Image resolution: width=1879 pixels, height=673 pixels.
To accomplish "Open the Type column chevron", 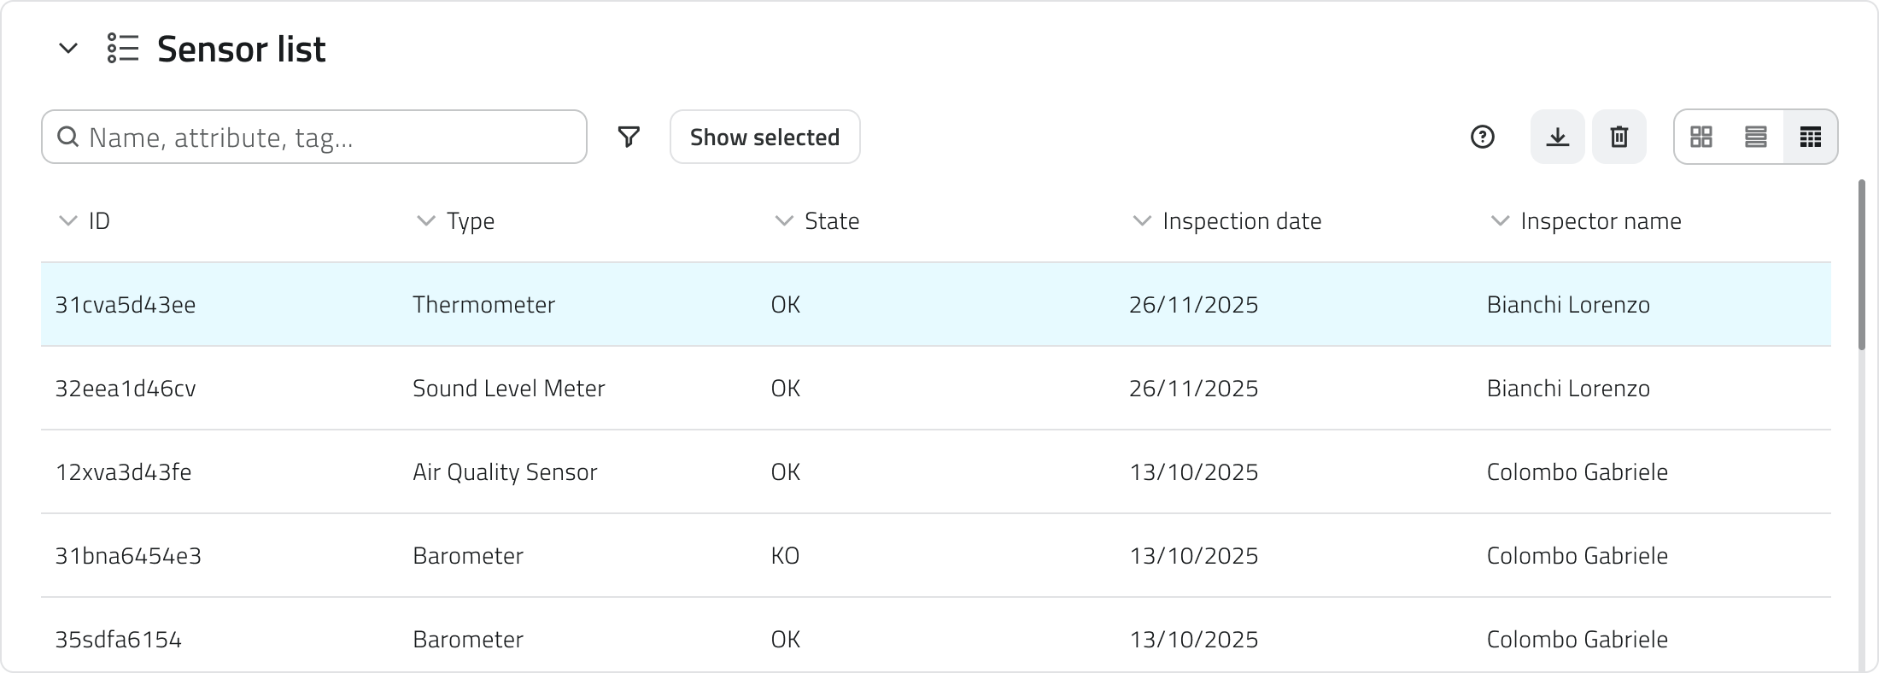I will 425,221.
